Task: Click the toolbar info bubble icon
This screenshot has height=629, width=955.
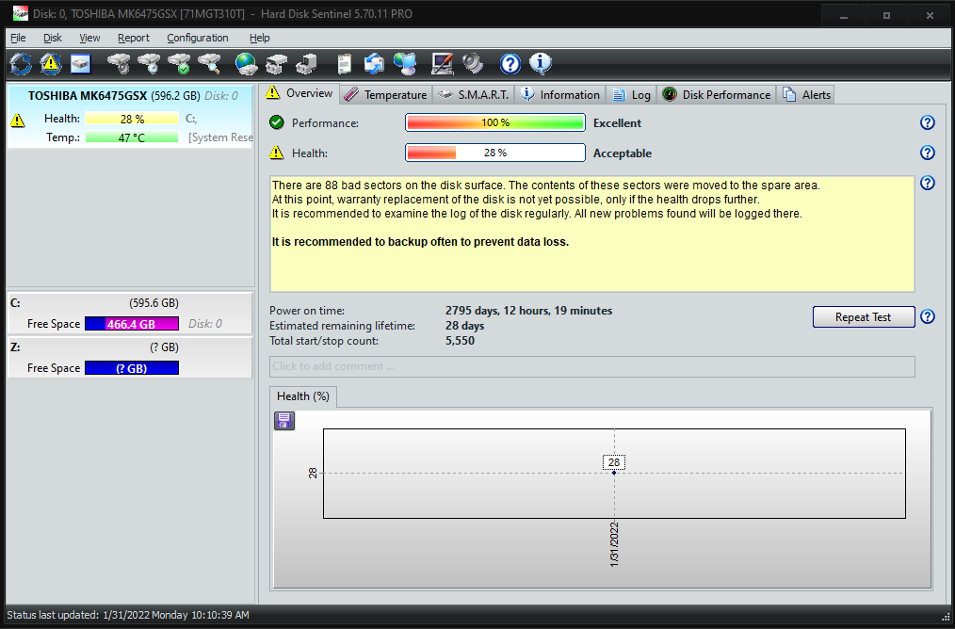Action: (x=541, y=64)
